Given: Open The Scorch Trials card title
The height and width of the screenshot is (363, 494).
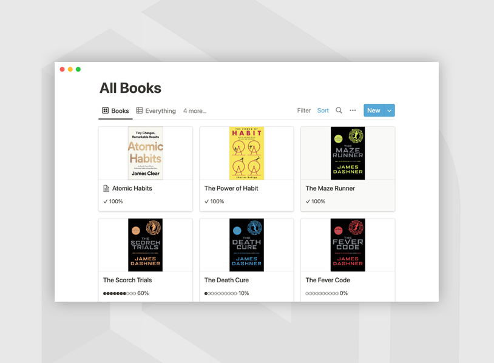Looking at the screenshot, I should [x=127, y=280].
